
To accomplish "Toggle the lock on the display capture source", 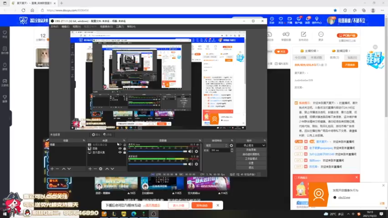I will [125, 153].
